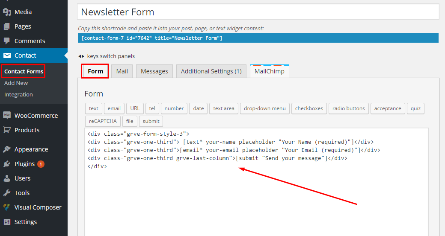Viewport: 445px width, 236px height.
Task: Click the Newsletter Form title field
Action: (258, 12)
